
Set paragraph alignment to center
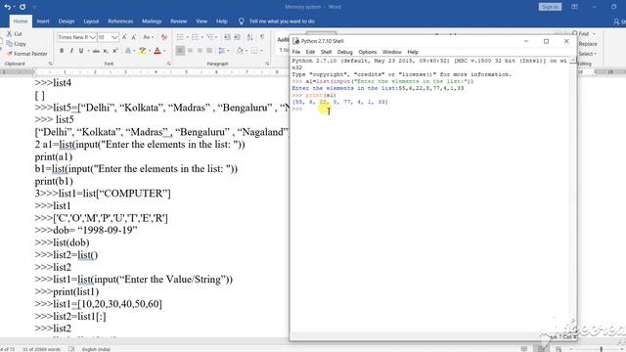190,51
